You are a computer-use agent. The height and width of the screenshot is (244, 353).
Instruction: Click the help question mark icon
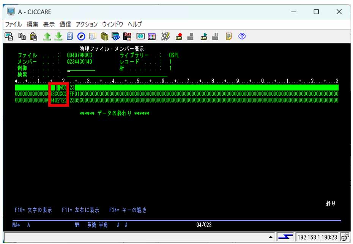pyautogui.click(x=242, y=36)
